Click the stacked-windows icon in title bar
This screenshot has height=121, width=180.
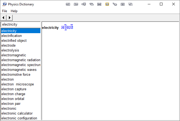91,4
